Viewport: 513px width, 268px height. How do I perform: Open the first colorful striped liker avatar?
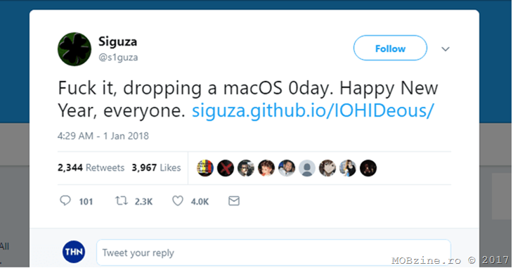coord(205,168)
